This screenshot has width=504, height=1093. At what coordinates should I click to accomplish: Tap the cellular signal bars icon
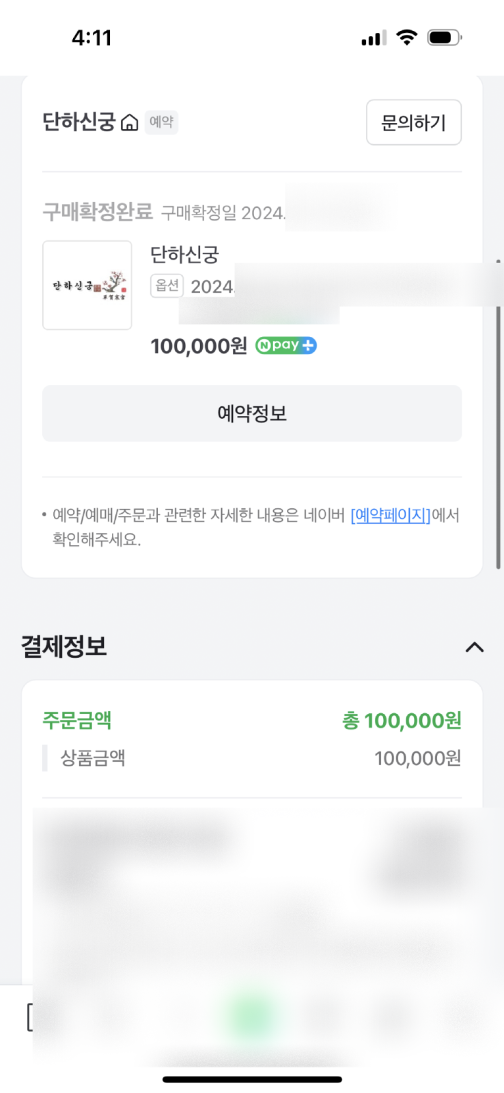point(374,38)
